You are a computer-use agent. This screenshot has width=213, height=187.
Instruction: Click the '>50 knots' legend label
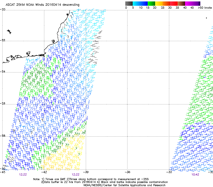pos(205,8)
